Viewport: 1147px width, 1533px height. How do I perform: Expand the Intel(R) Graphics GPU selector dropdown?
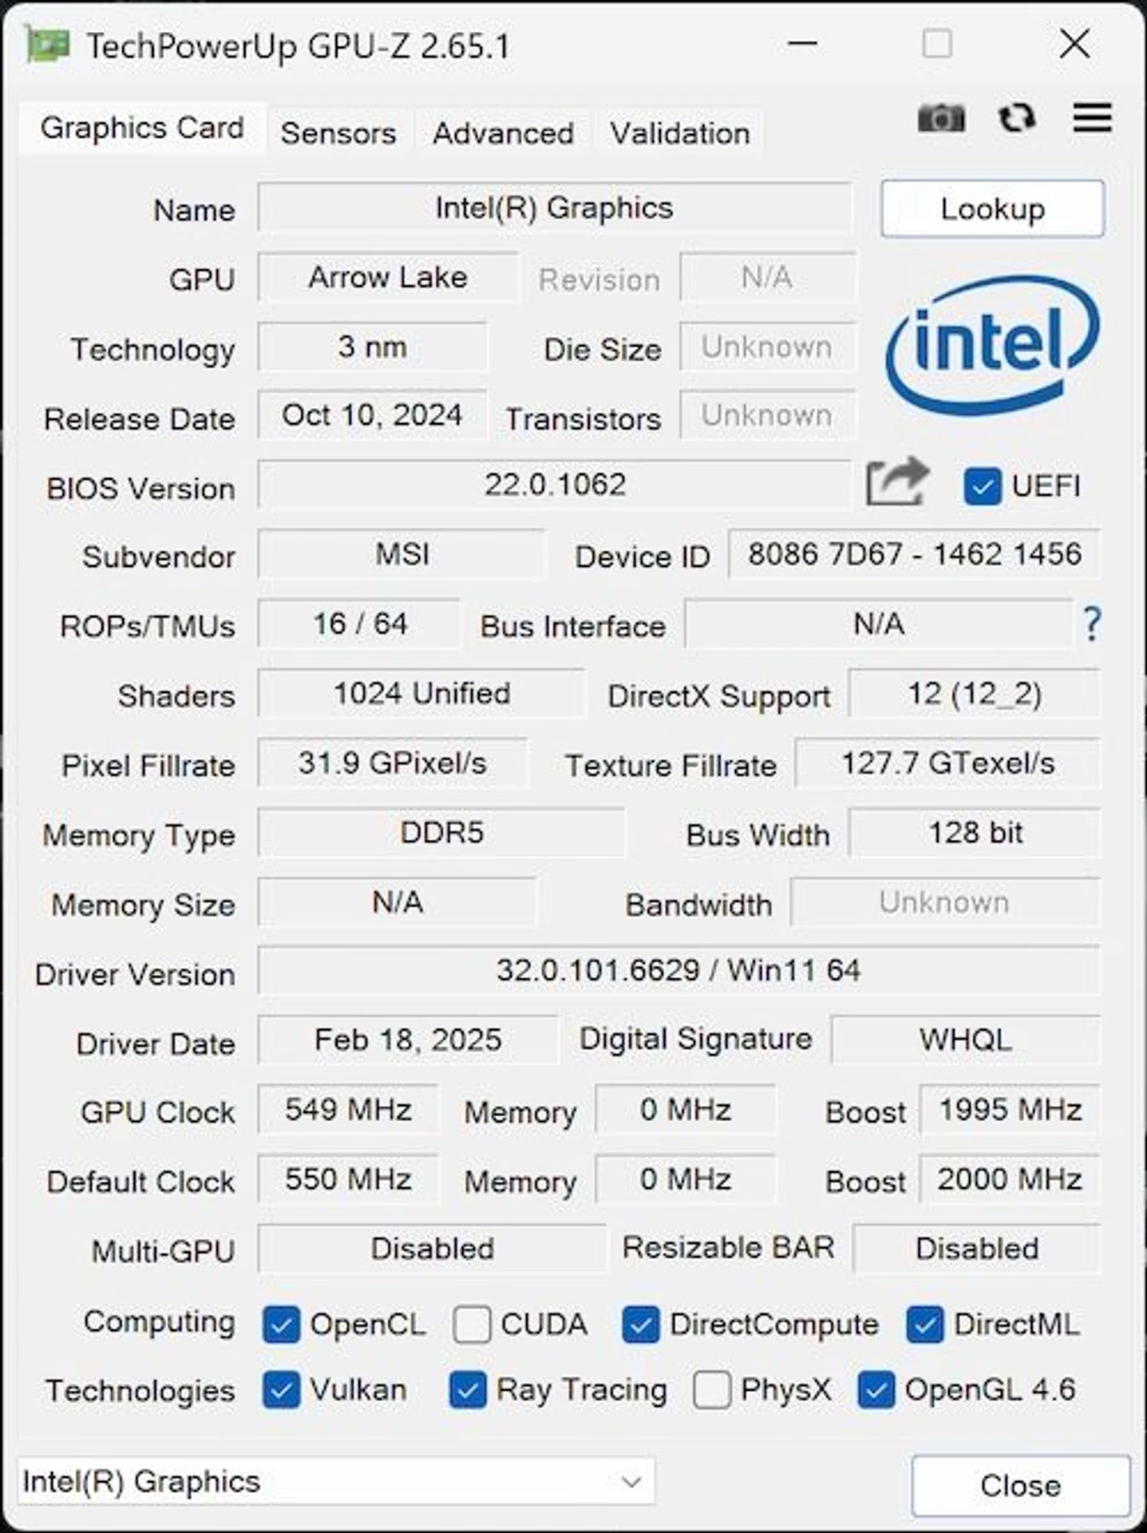[336, 1482]
